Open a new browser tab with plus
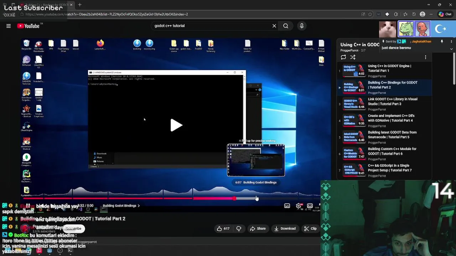This screenshot has width=456, height=256. [80, 5]
